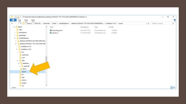
Task: Select the lib folder in tree
Action: coord(22,75)
